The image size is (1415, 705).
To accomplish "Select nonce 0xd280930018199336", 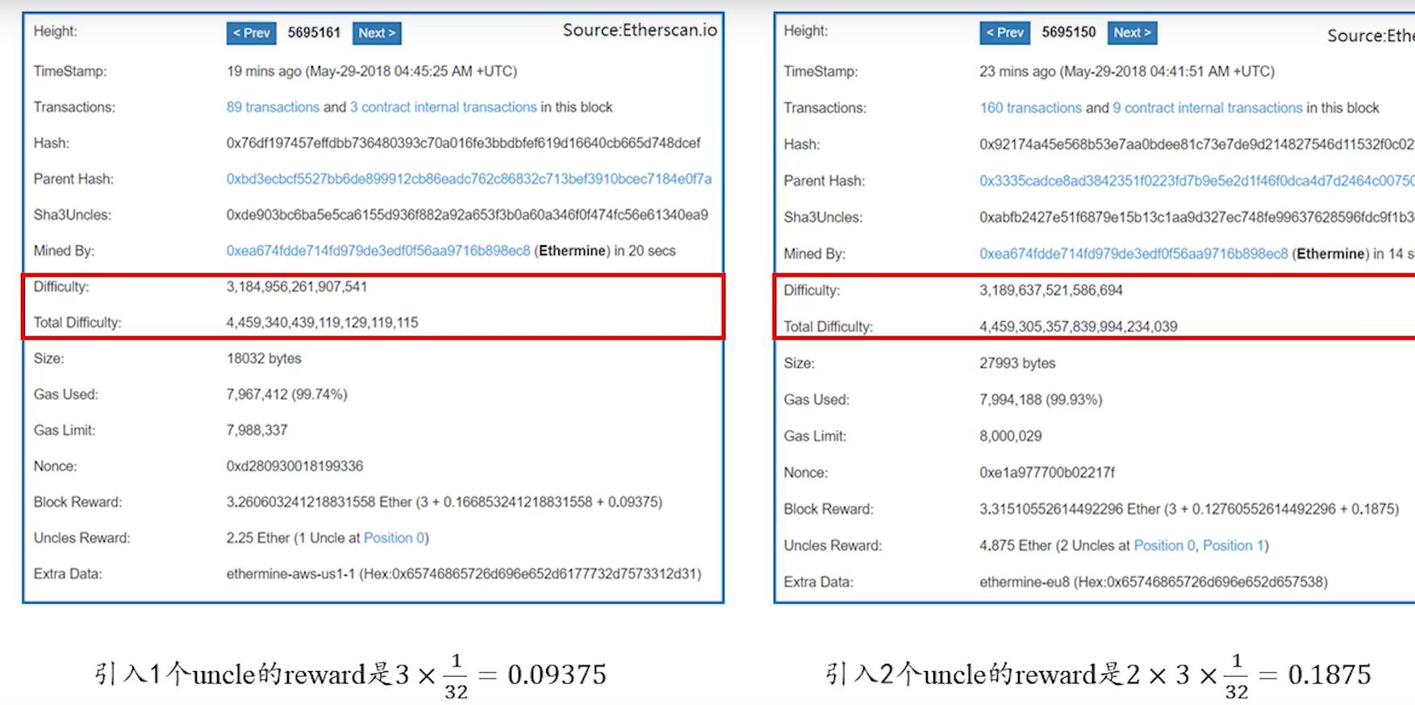I will pos(294,466).
